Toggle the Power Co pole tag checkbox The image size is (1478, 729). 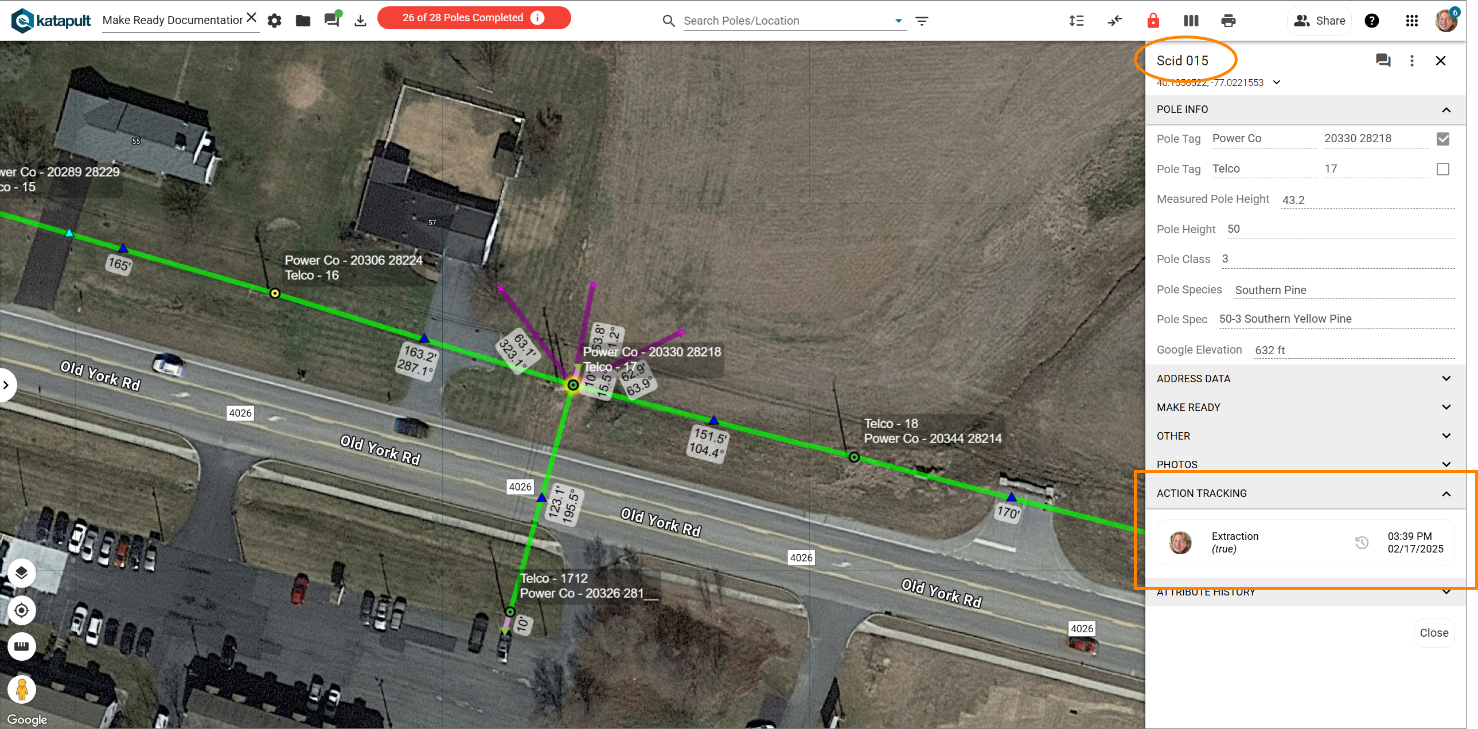pos(1442,139)
